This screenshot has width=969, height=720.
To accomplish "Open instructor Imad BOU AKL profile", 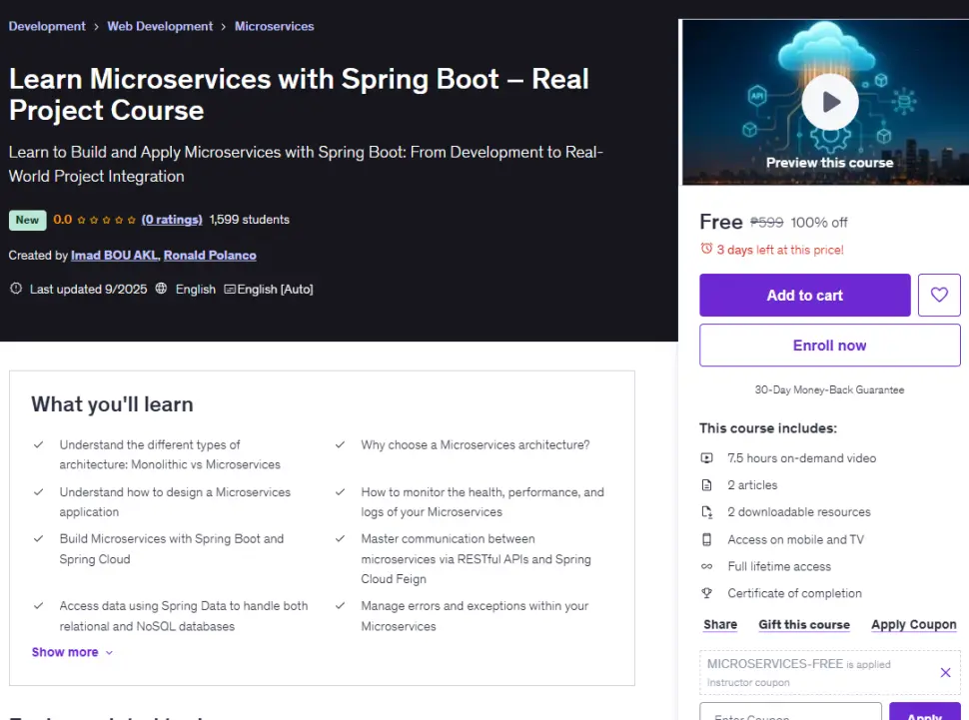I will click(x=114, y=256).
